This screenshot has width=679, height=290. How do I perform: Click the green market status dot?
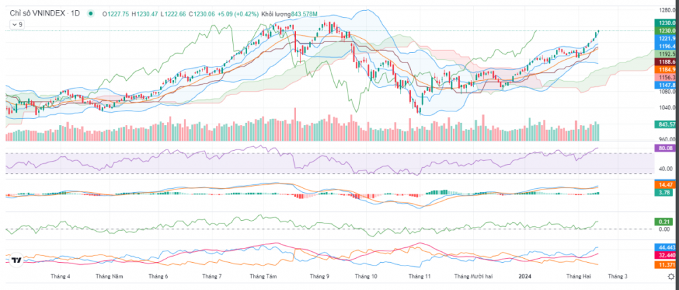tap(90, 14)
